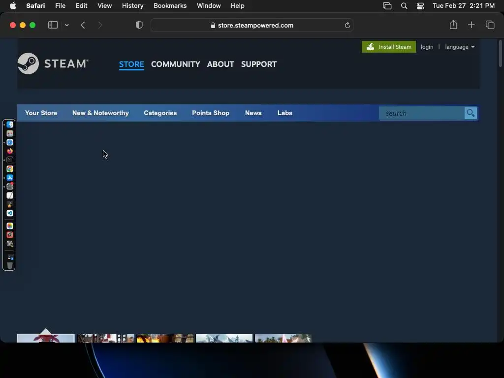The height and width of the screenshot is (378, 504).
Task: Open Spotlight search in menu bar
Action: pyautogui.click(x=404, y=6)
